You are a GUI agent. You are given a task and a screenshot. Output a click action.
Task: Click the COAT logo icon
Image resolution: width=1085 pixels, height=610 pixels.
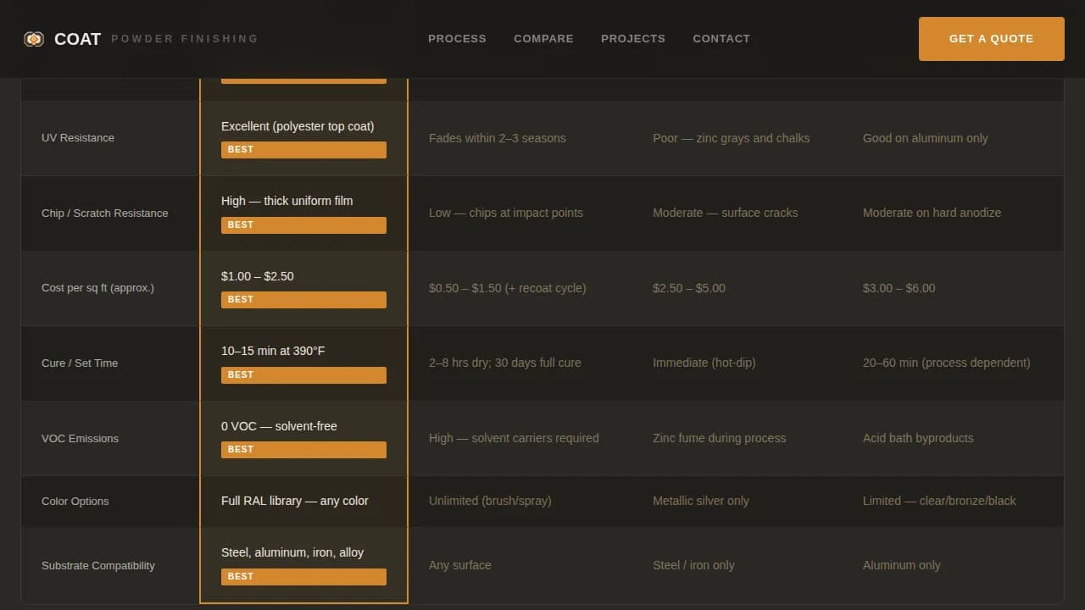pyautogui.click(x=34, y=39)
